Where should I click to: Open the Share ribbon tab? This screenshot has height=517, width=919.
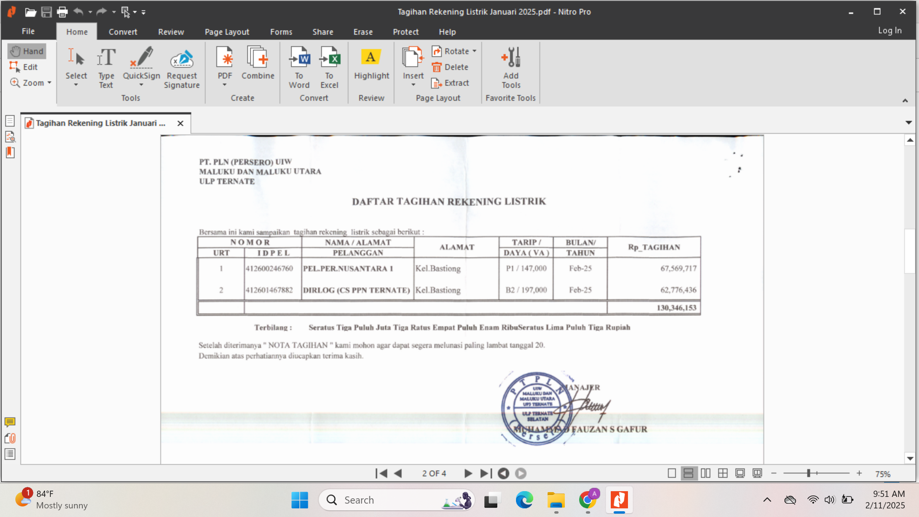323,32
